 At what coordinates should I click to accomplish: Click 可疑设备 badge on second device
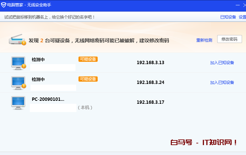[88, 79]
